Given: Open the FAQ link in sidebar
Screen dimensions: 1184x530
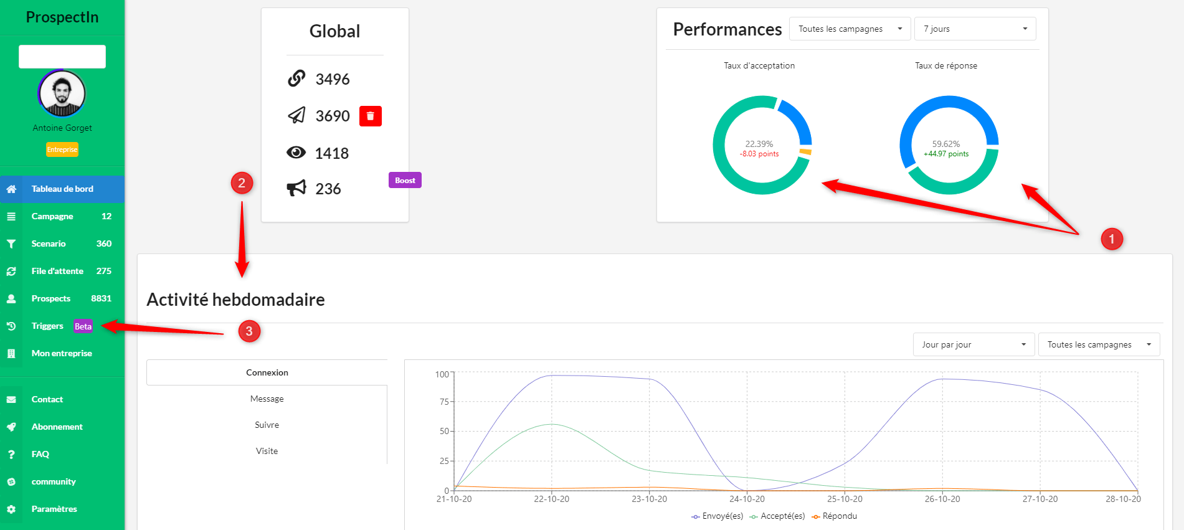Looking at the screenshot, I should pos(40,454).
